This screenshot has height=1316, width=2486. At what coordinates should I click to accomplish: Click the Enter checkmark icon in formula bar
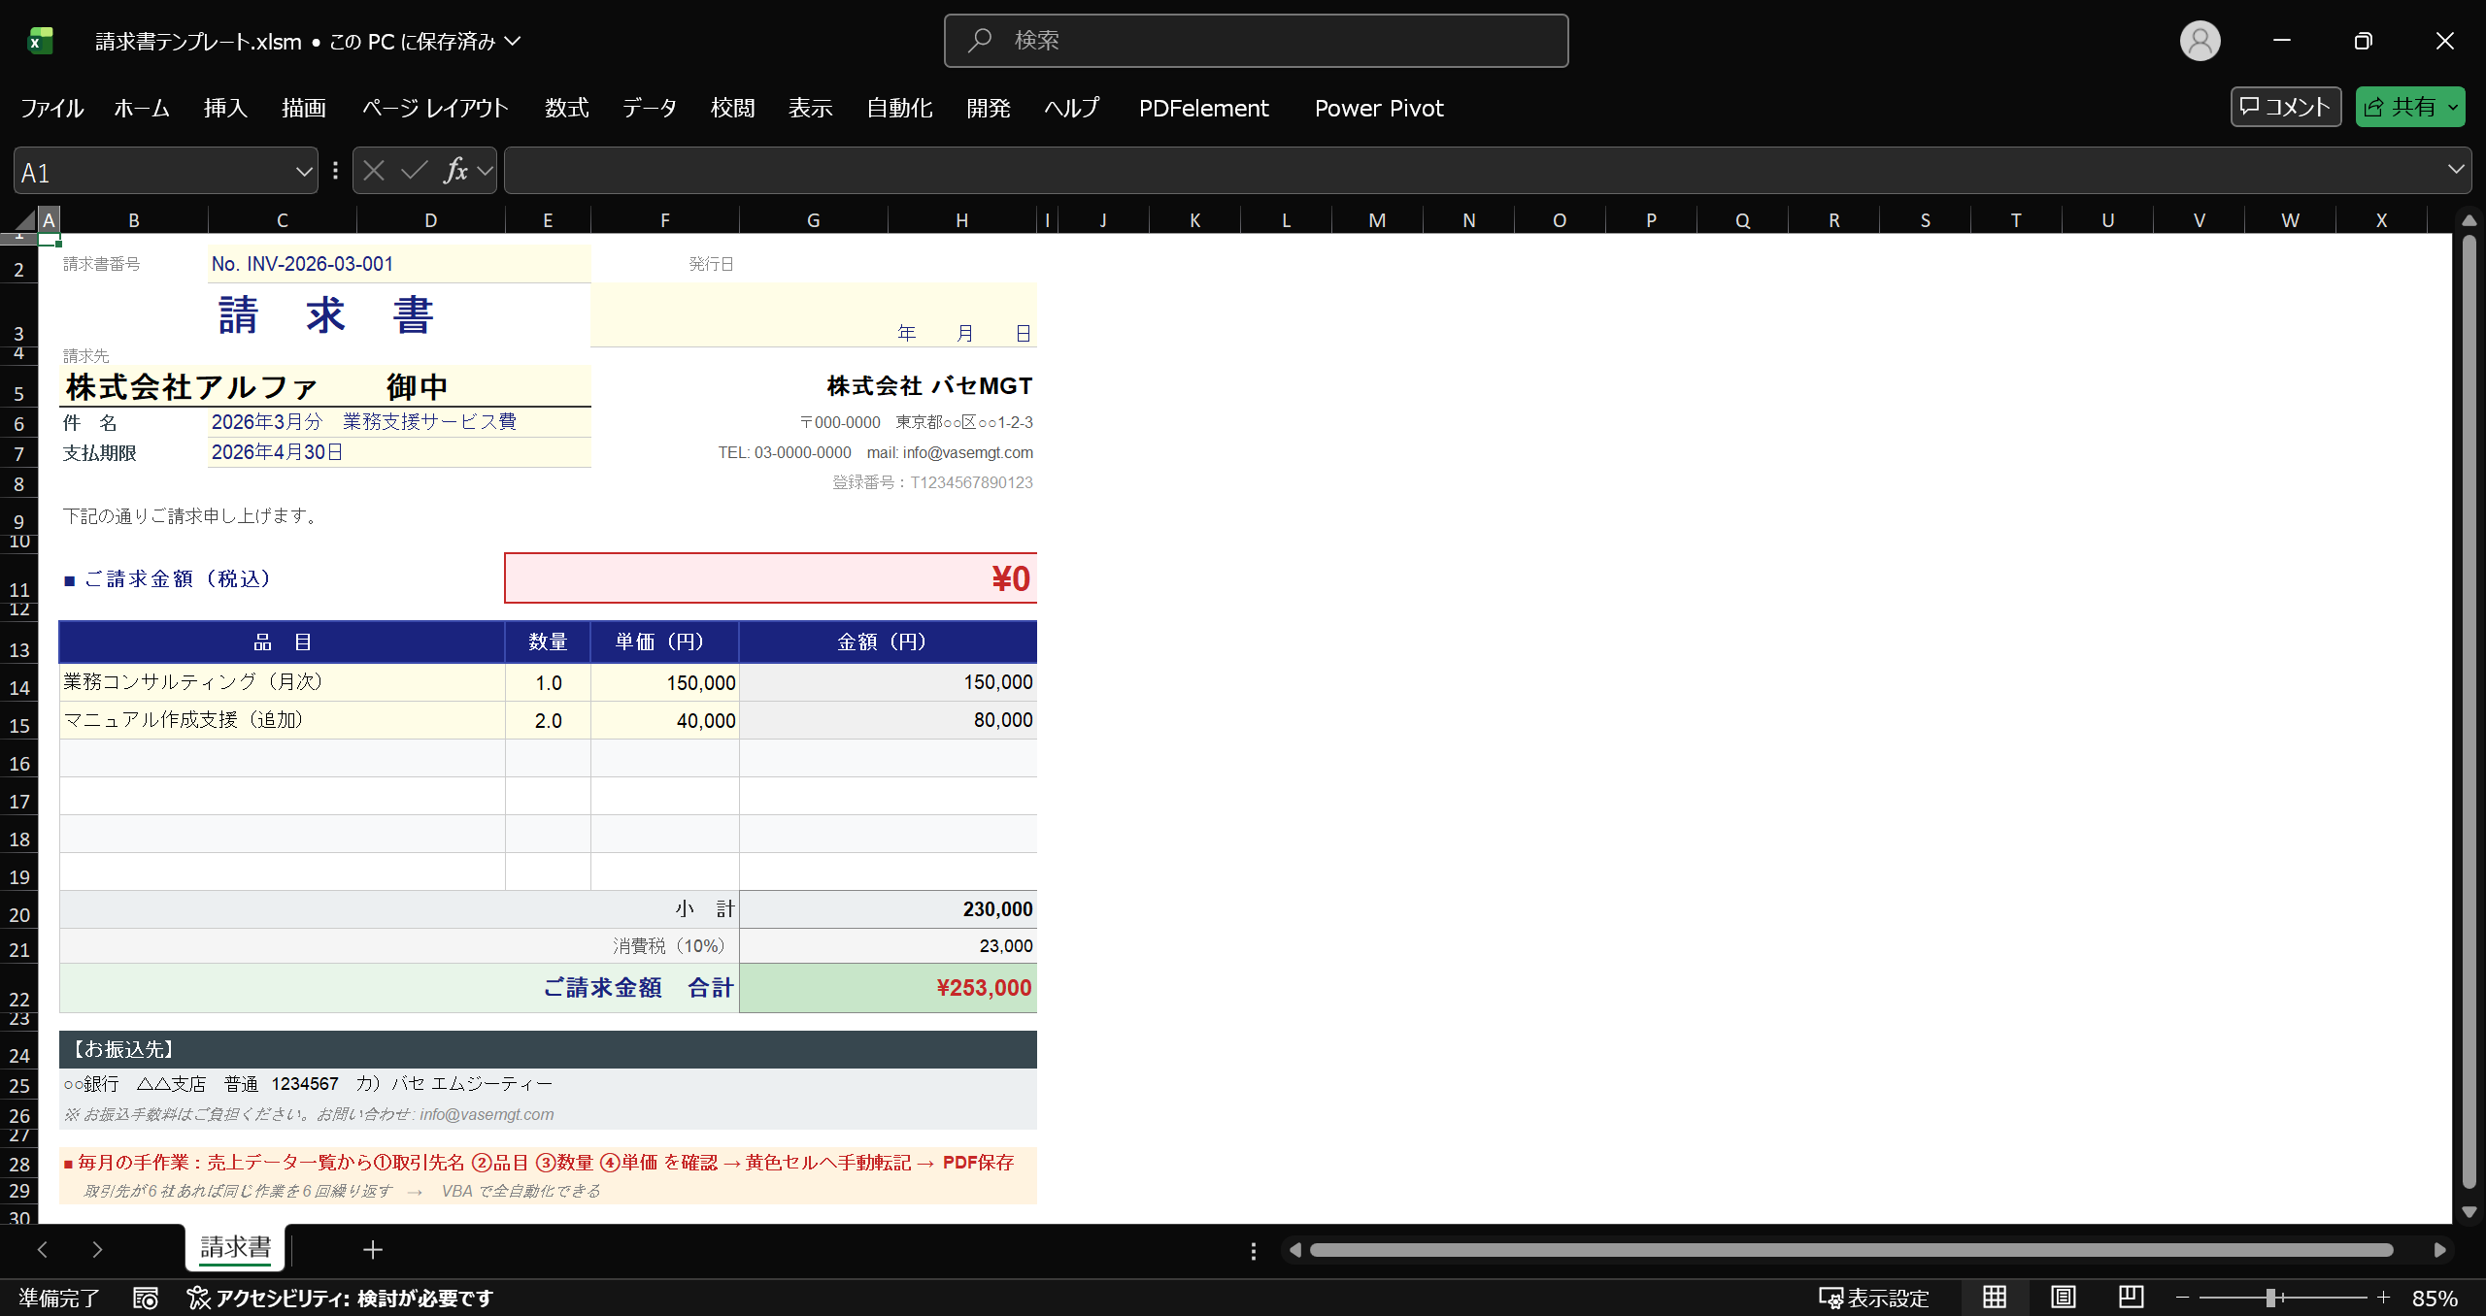415,172
